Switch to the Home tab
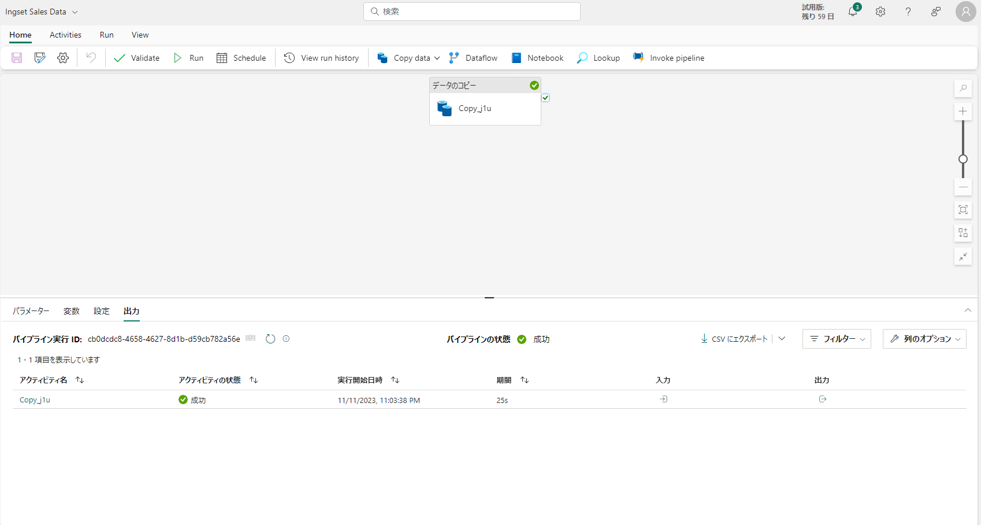 [20, 35]
